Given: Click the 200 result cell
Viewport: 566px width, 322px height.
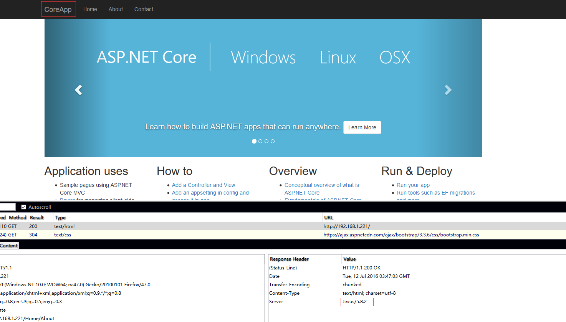Looking at the screenshot, I should coord(33,226).
